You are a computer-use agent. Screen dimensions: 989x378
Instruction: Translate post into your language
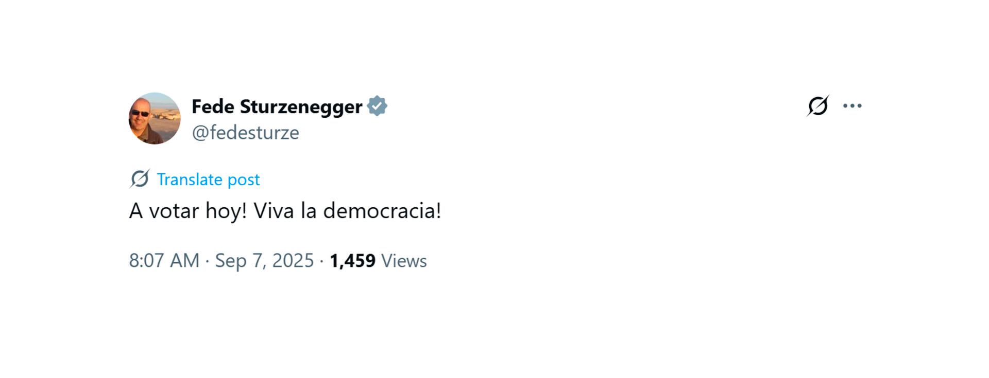point(208,179)
